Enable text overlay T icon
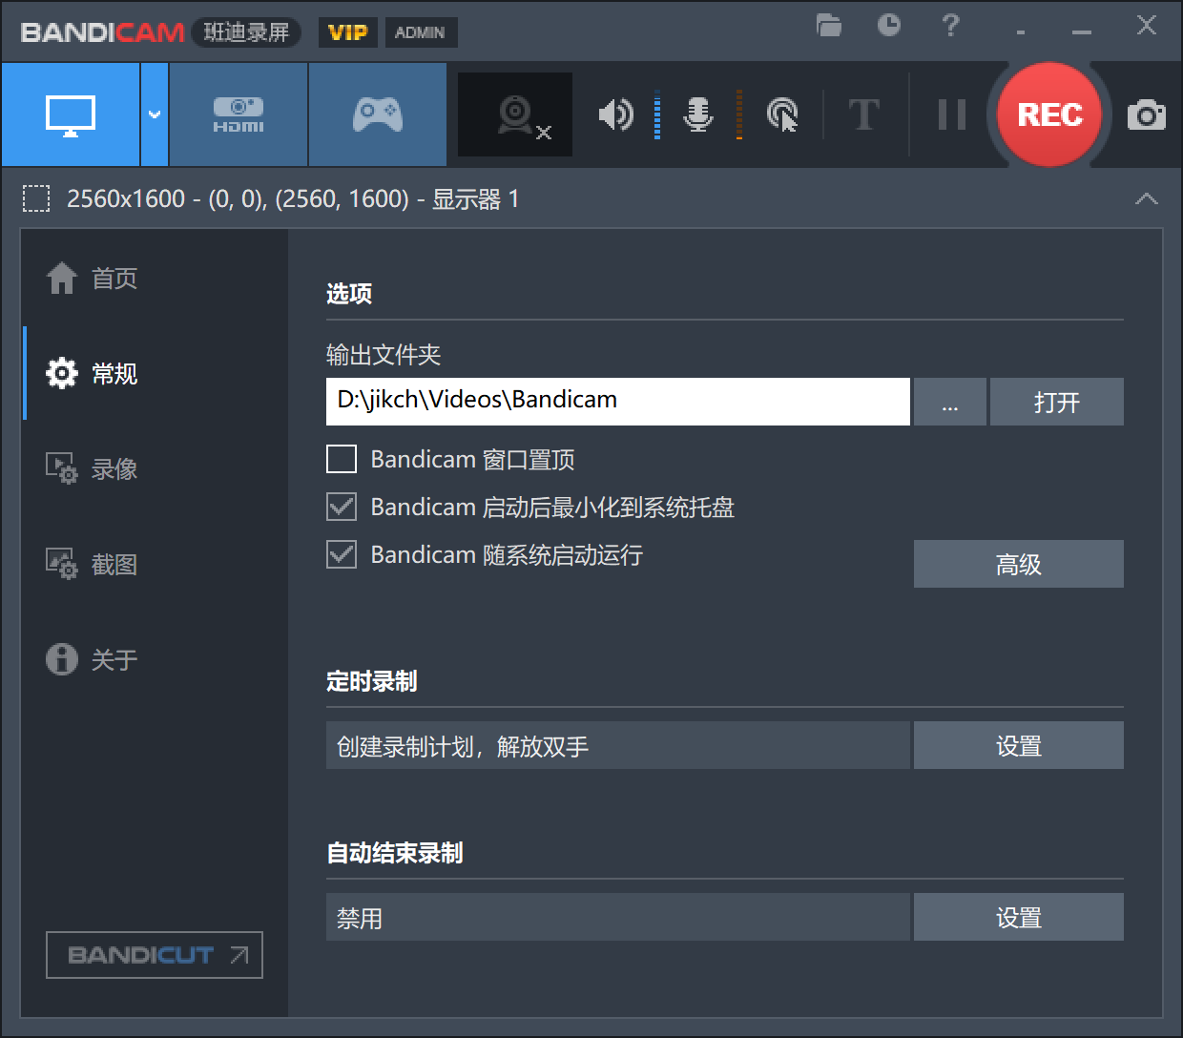The height and width of the screenshot is (1038, 1183). pyautogui.click(x=864, y=115)
